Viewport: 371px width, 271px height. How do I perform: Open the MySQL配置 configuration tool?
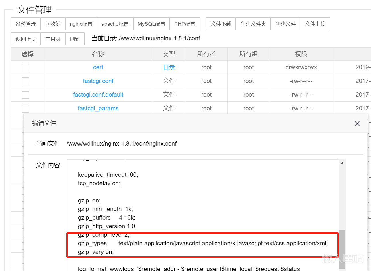tap(151, 24)
